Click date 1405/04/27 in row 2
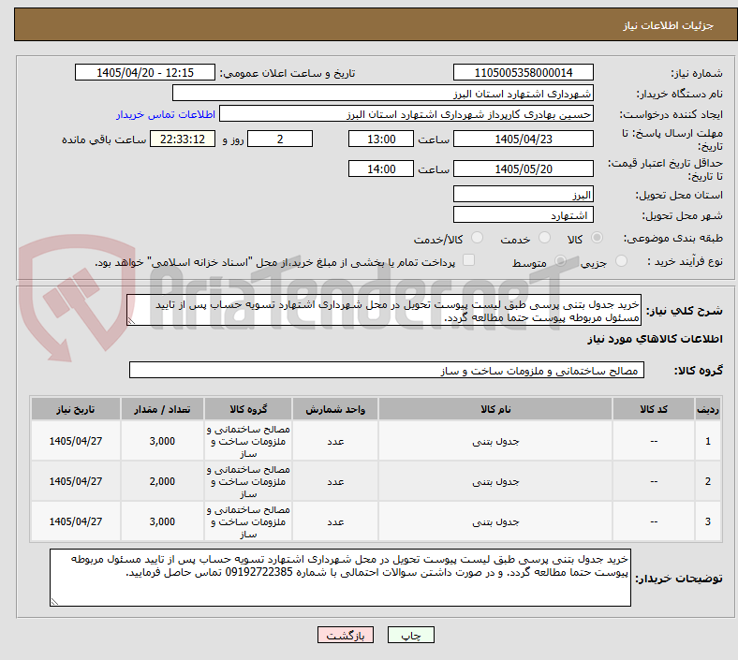This screenshot has height=660, width=738. coord(76,482)
